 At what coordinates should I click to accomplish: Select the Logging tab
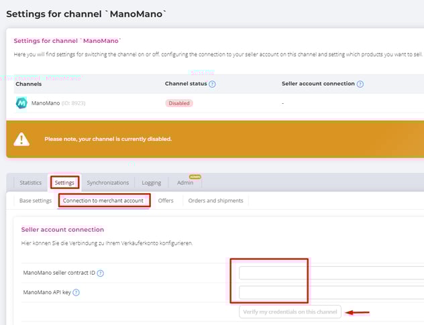[x=152, y=183]
